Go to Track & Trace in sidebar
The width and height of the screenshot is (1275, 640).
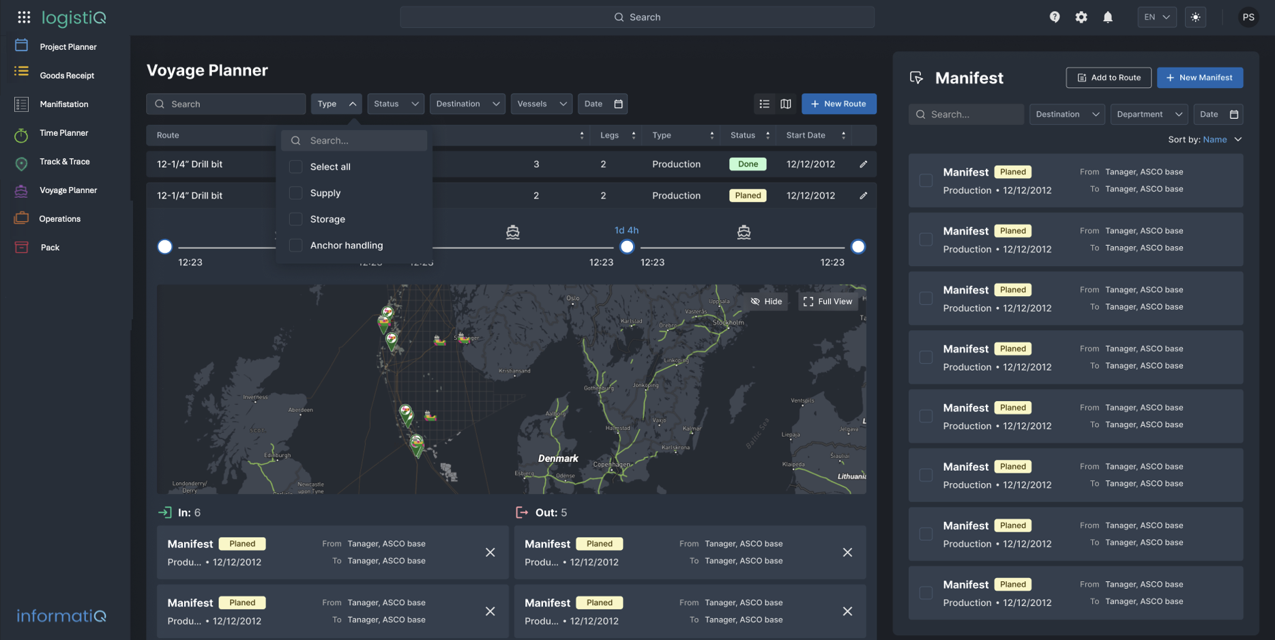click(64, 162)
